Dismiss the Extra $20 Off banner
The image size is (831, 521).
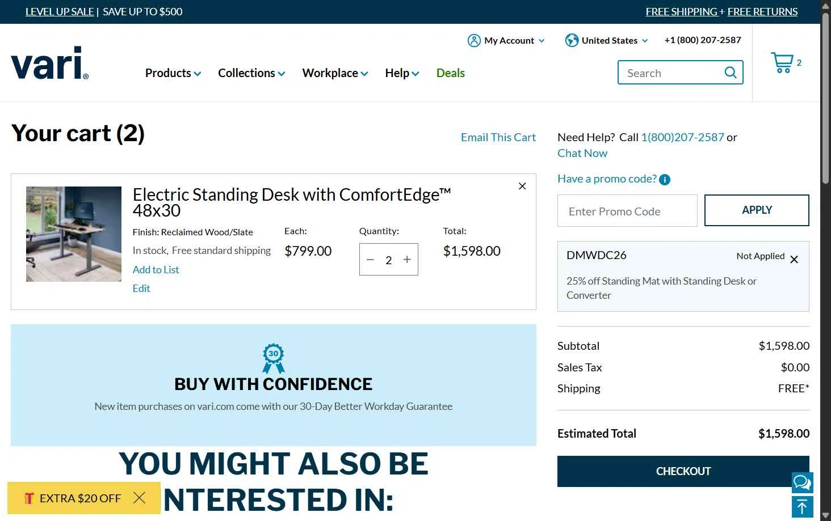click(139, 498)
